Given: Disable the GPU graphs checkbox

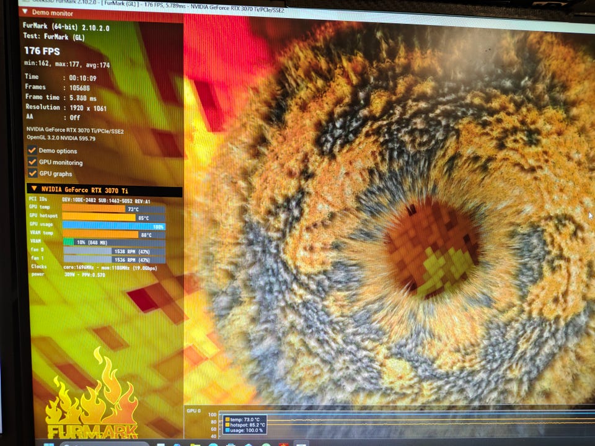Looking at the screenshot, I should click(33, 173).
